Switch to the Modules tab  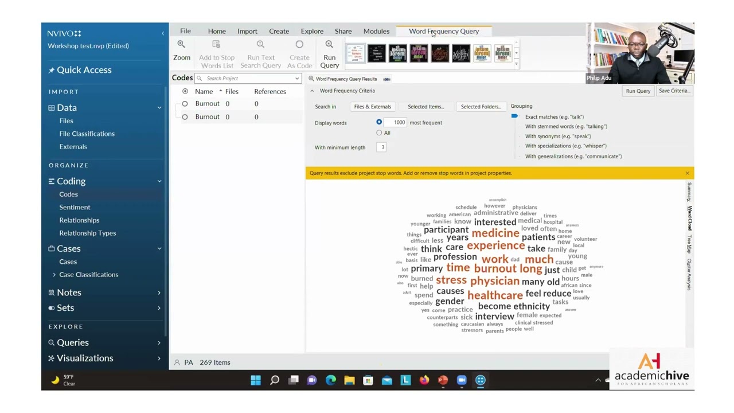[x=376, y=31]
